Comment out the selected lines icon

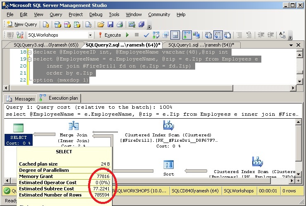[x=239, y=35]
